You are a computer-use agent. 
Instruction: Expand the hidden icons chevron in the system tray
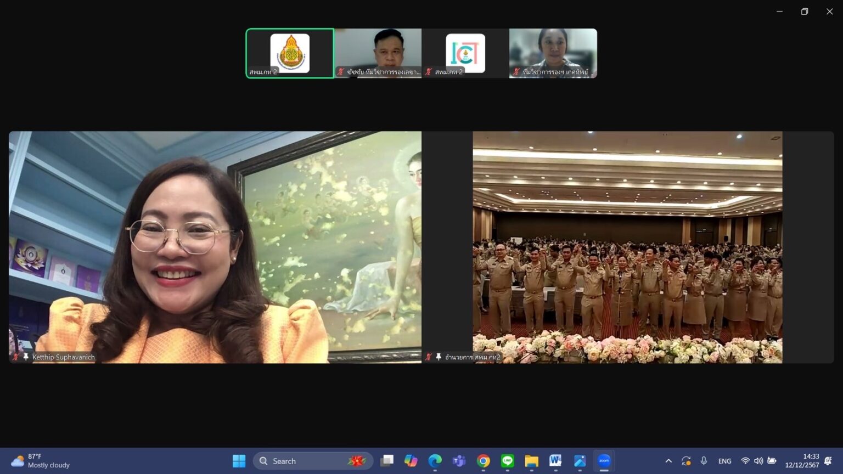click(x=668, y=461)
